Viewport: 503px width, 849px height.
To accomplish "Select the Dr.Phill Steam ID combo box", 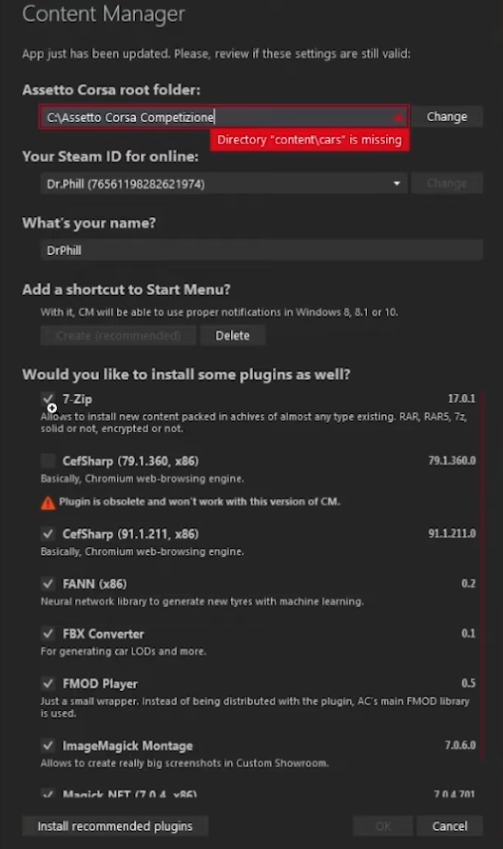I will click(x=223, y=184).
